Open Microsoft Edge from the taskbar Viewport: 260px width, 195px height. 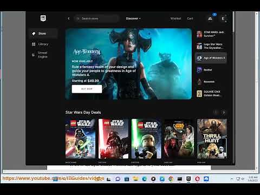pos(144,179)
